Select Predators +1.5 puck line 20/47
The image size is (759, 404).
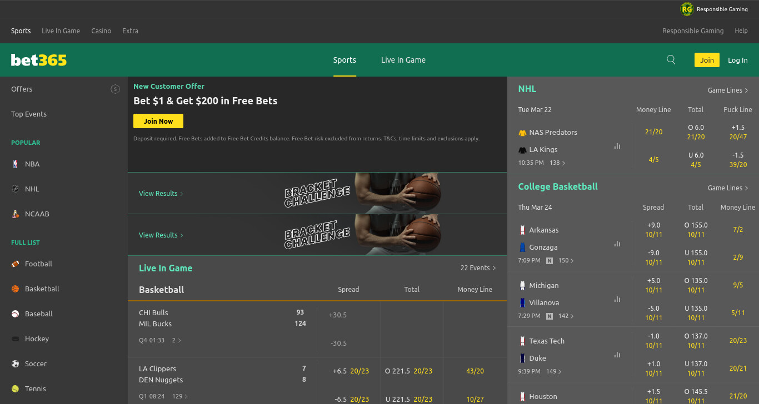(738, 132)
